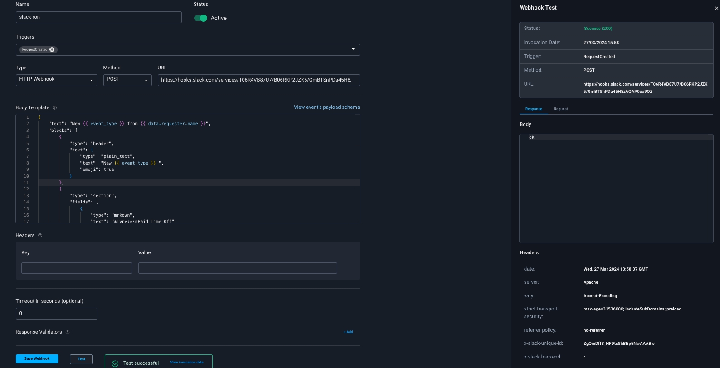Click the Response Validators help icon
This screenshot has width=720, height=368.
click(x=68, y=332)
